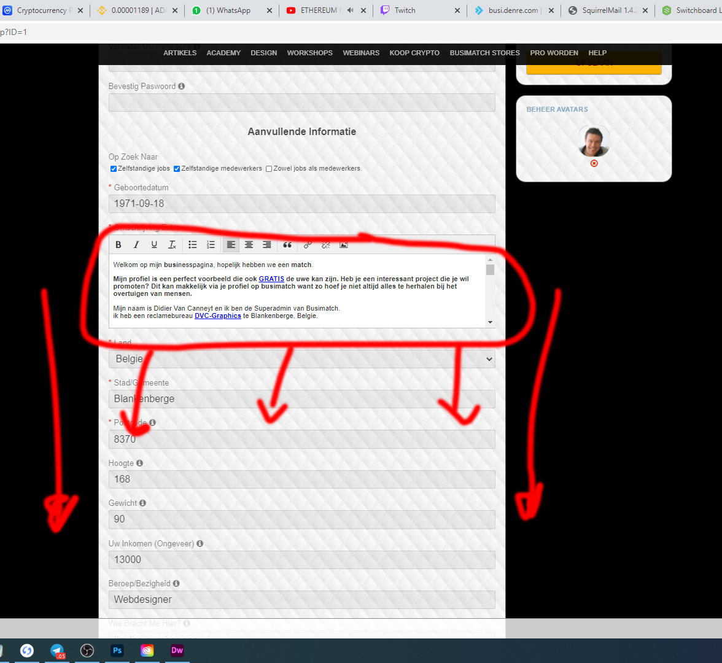The height and width of the screenshot is (663, 722).
Task: Align text right in editor
Action: [267, 244]
